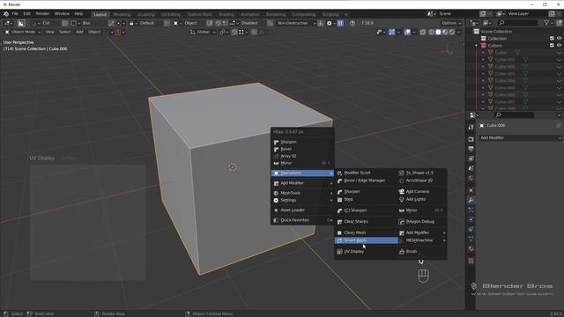Collapse the Cutters collection tree arrow
This screenshot has height=317, width=564.
(x=476, y=46)
